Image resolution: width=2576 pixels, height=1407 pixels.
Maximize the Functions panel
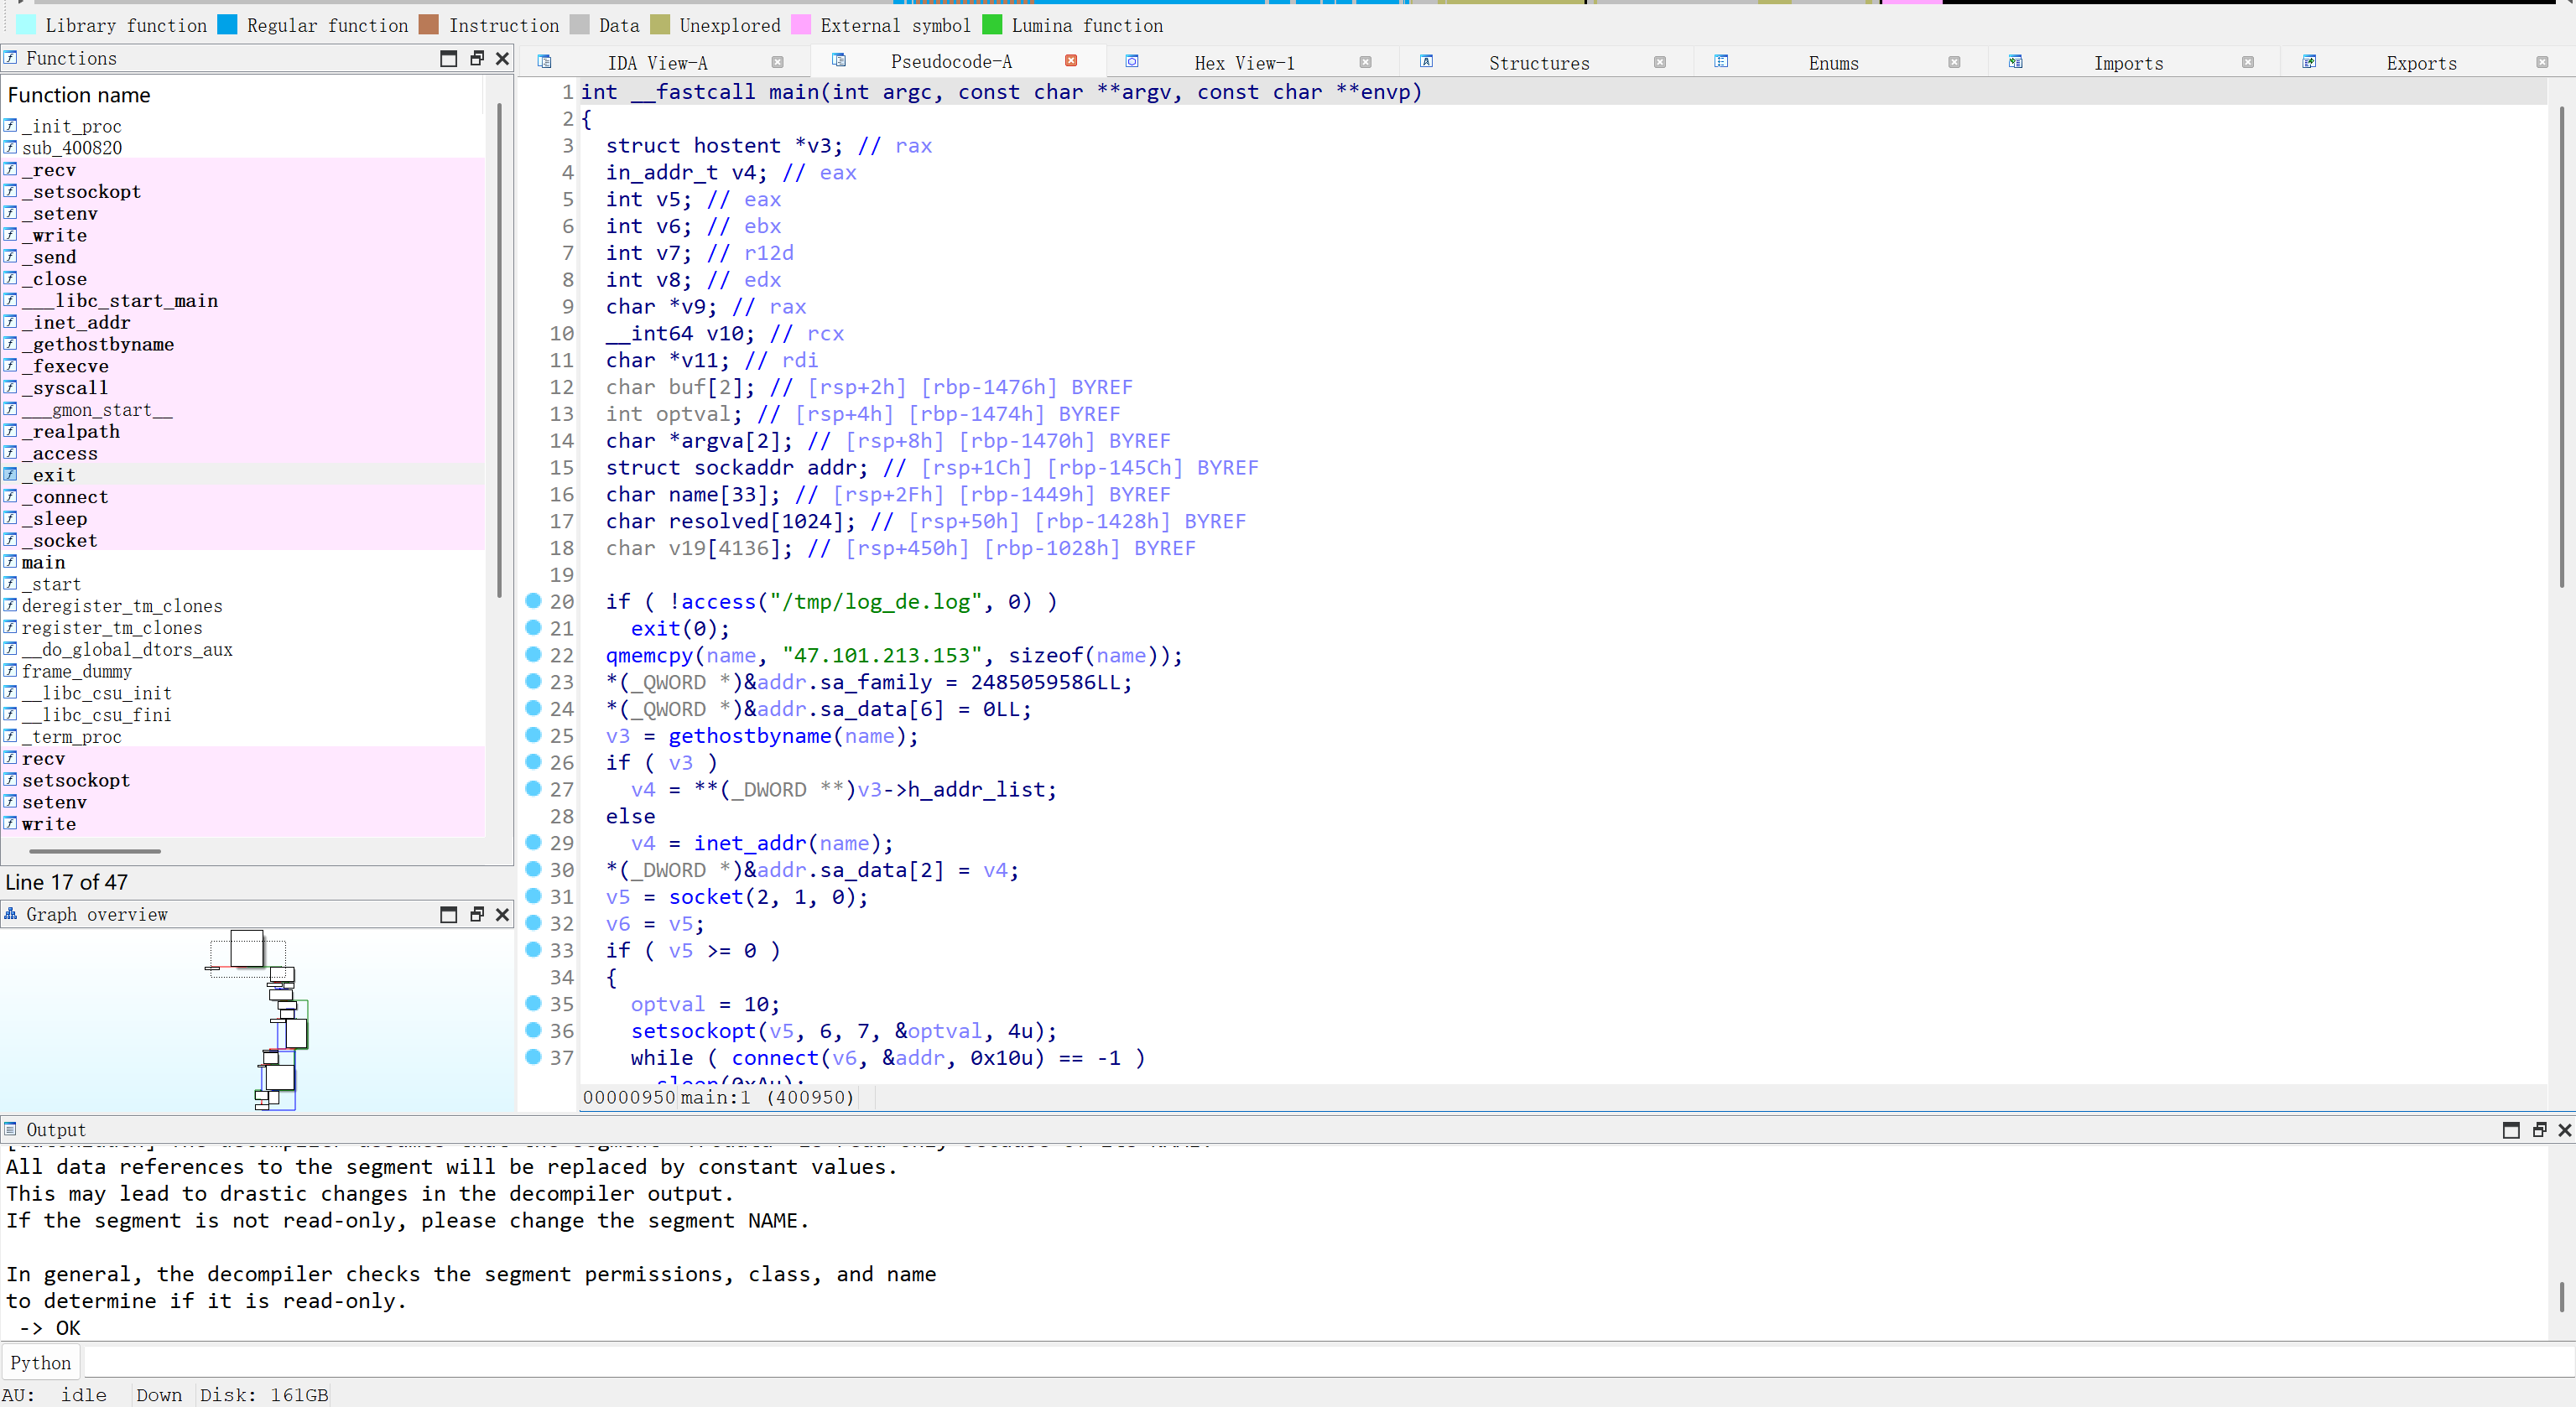click(x=449, y=59)
